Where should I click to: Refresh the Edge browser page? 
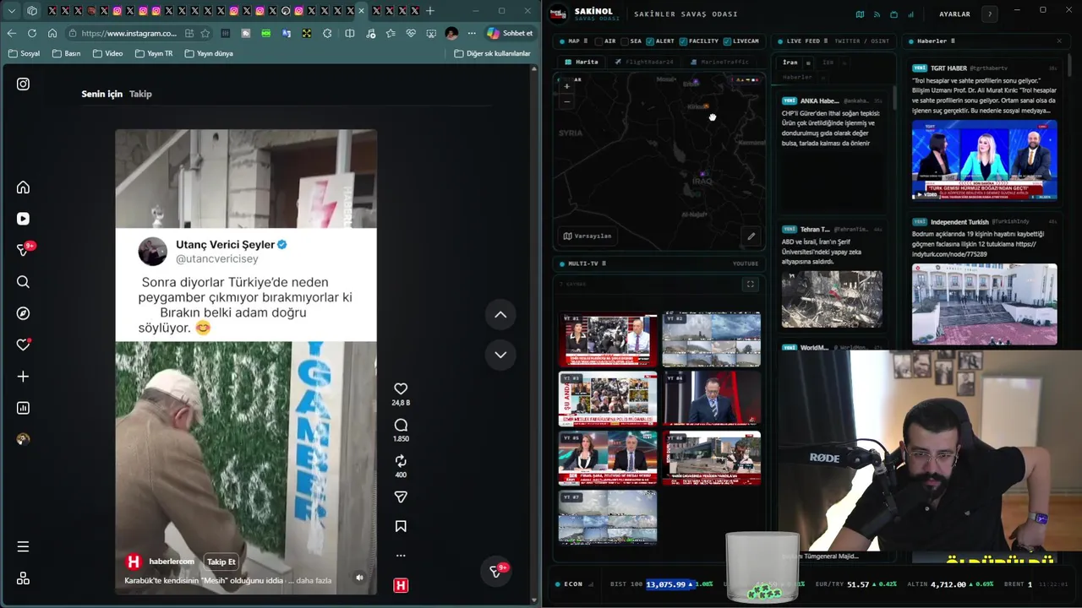click(x=31, y=33)
